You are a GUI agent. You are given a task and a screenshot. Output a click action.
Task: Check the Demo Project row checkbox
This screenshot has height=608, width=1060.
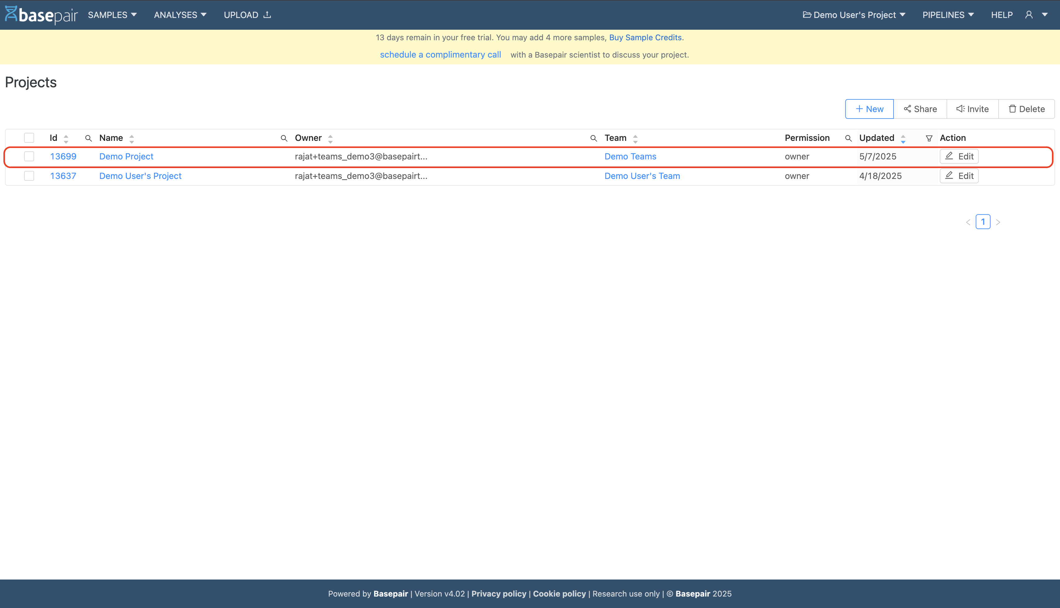(29, 156)
